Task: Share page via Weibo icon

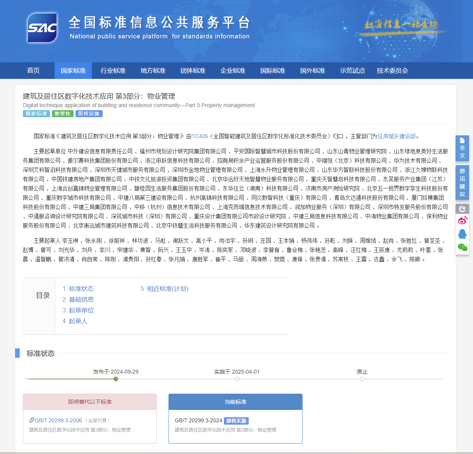Action: (462, 221)
